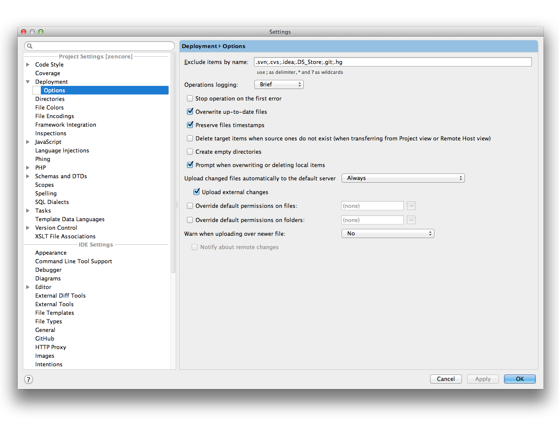Select File Colors in the settings tree
559x423 pixels.
(x=49, y=107)
